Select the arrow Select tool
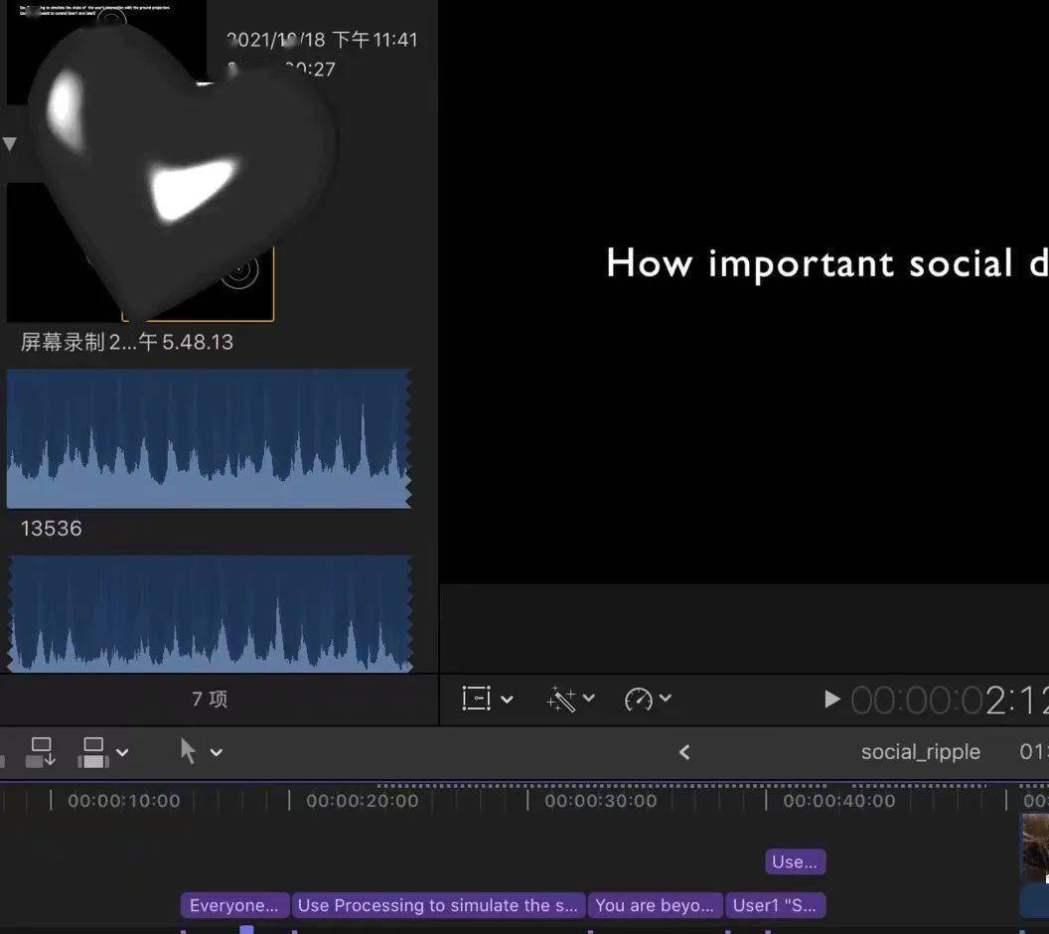The height and width of the screenshot is (934, 1049). [188, 751]
